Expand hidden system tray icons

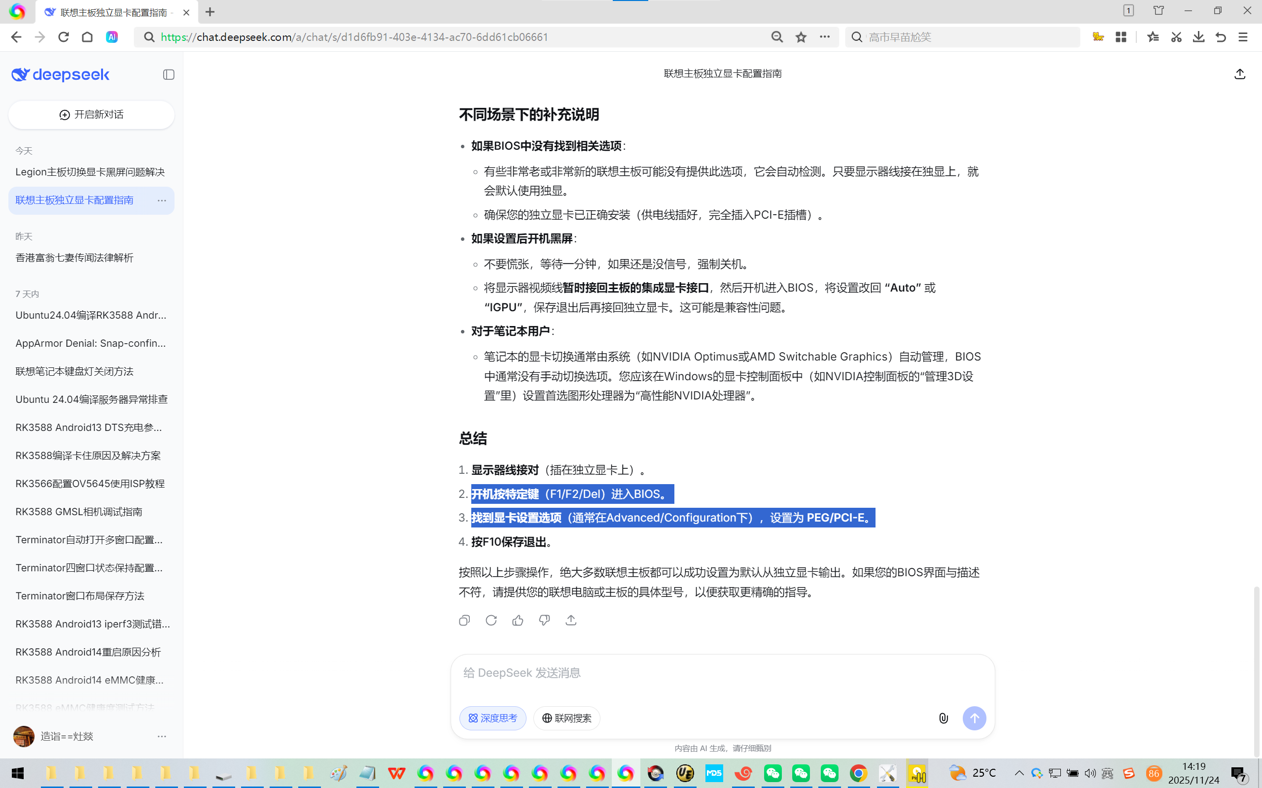click(x=1018, y=773)
